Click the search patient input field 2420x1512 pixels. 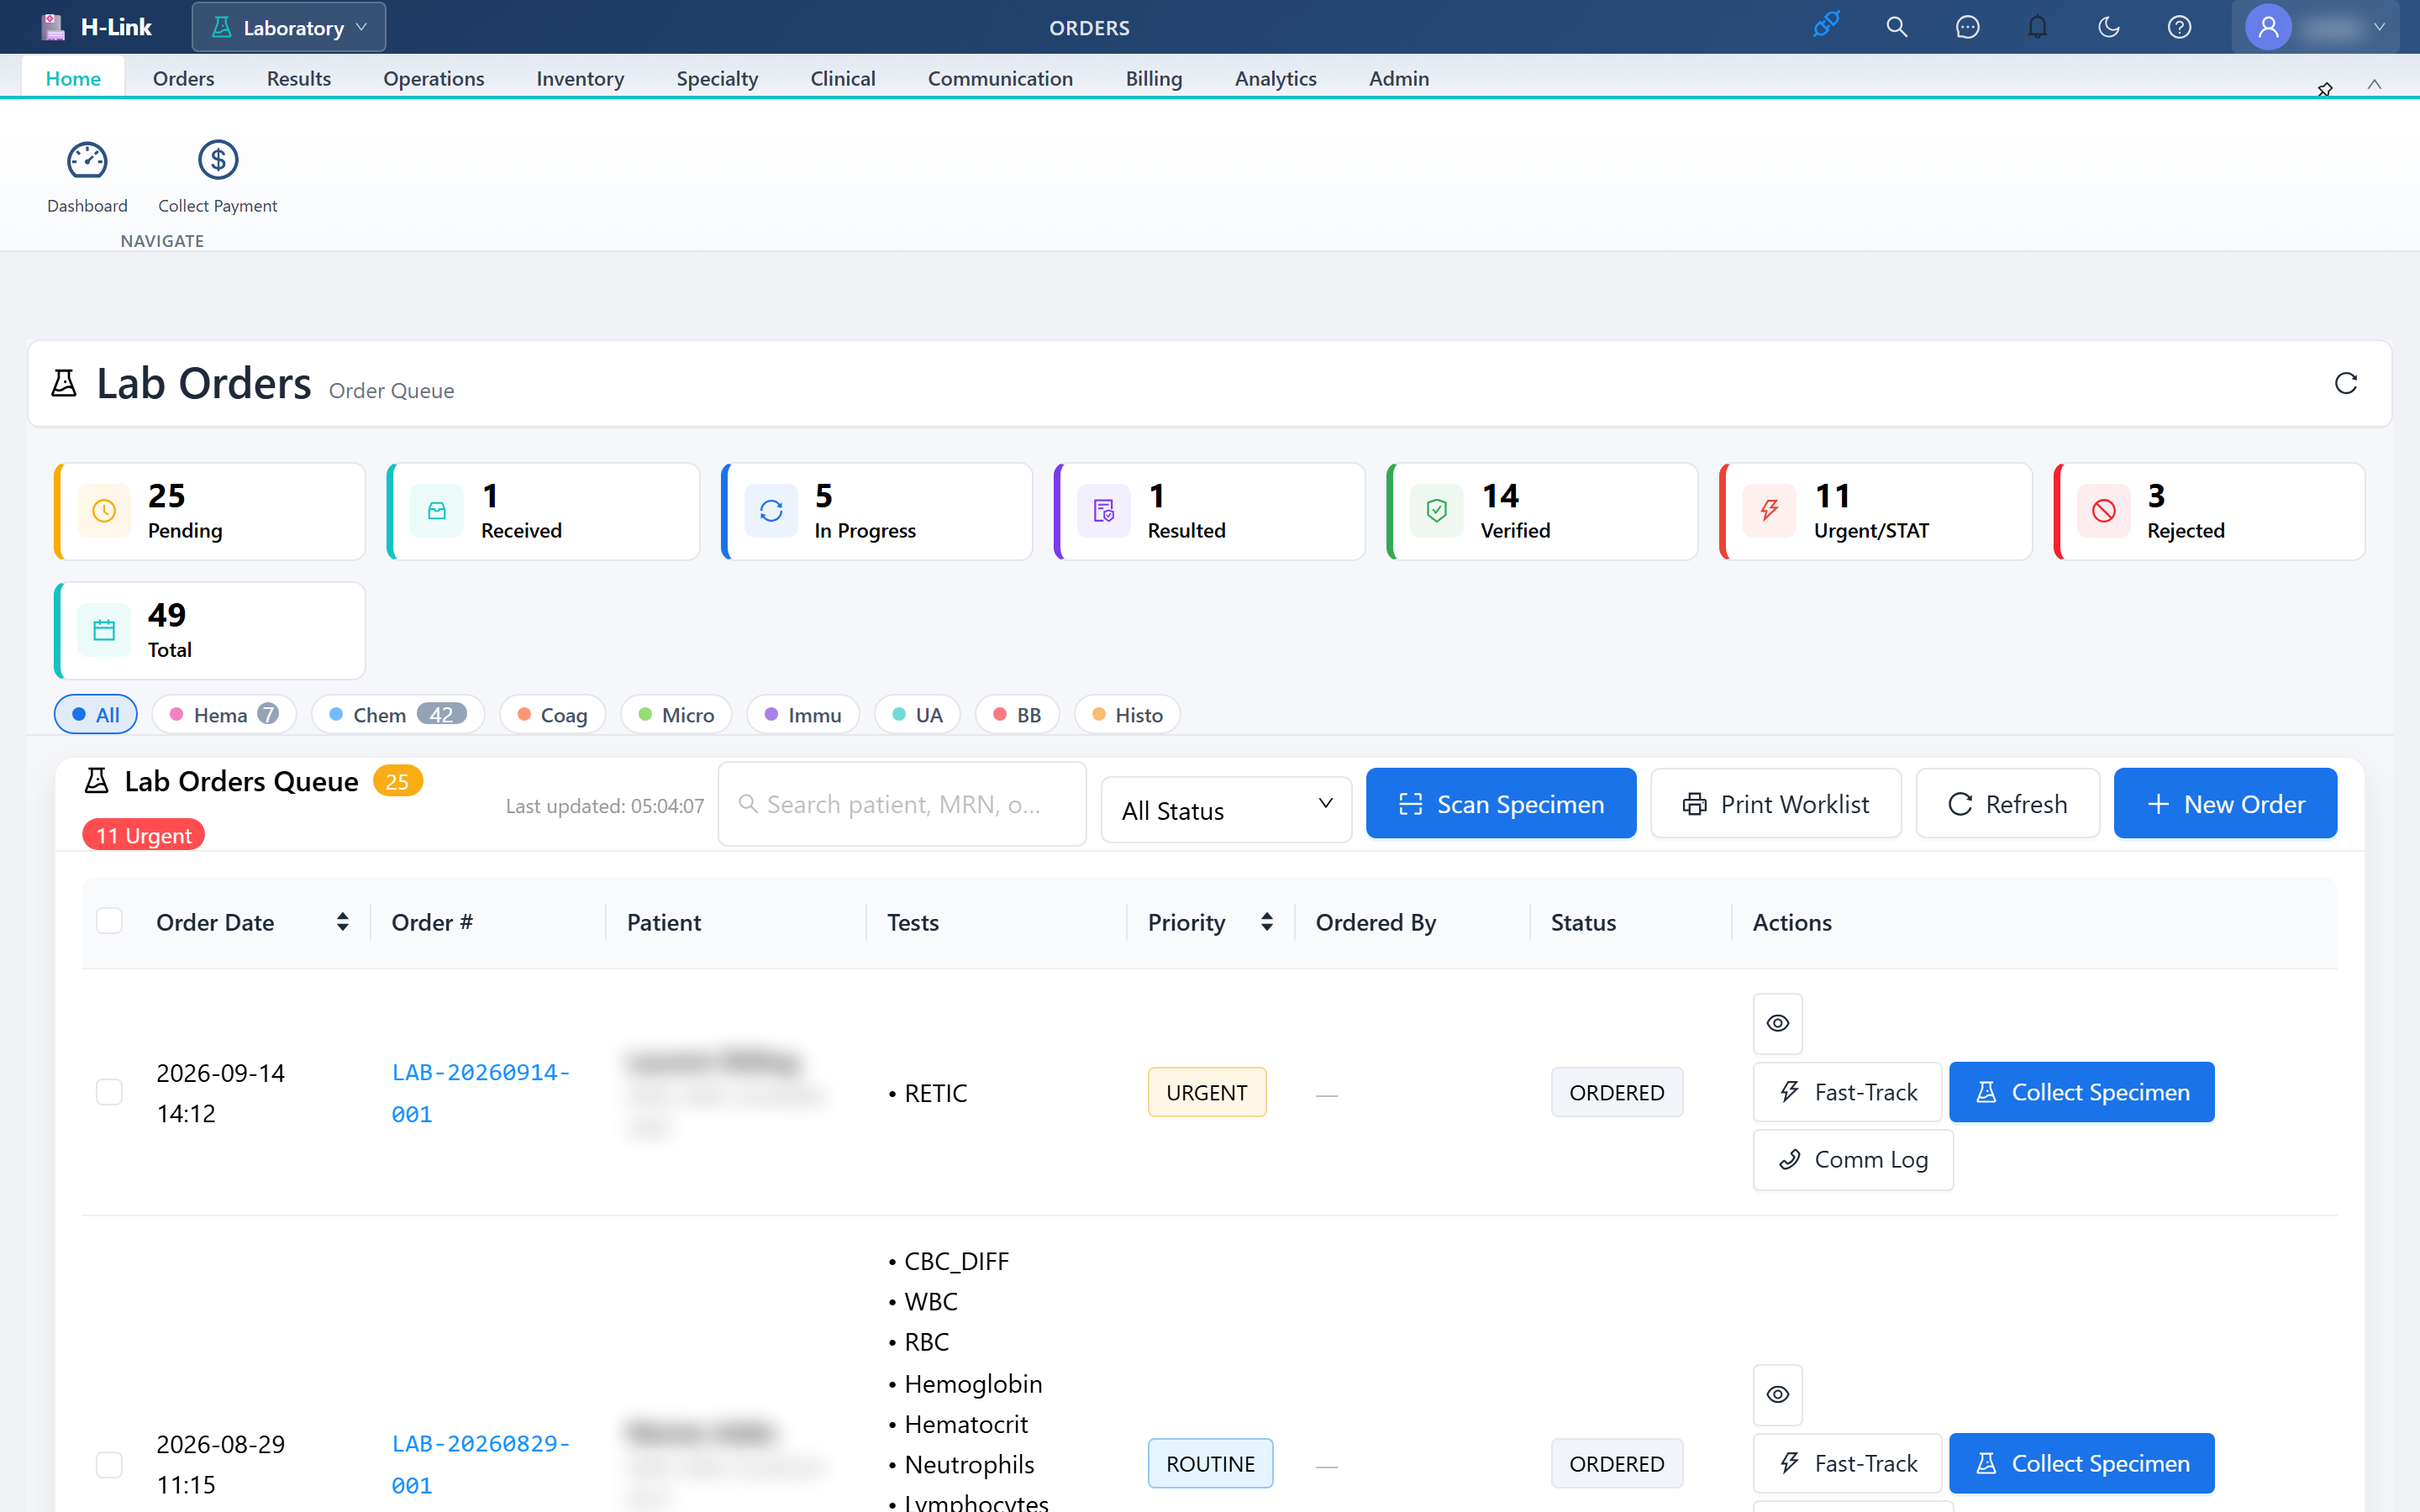(902, 803)
